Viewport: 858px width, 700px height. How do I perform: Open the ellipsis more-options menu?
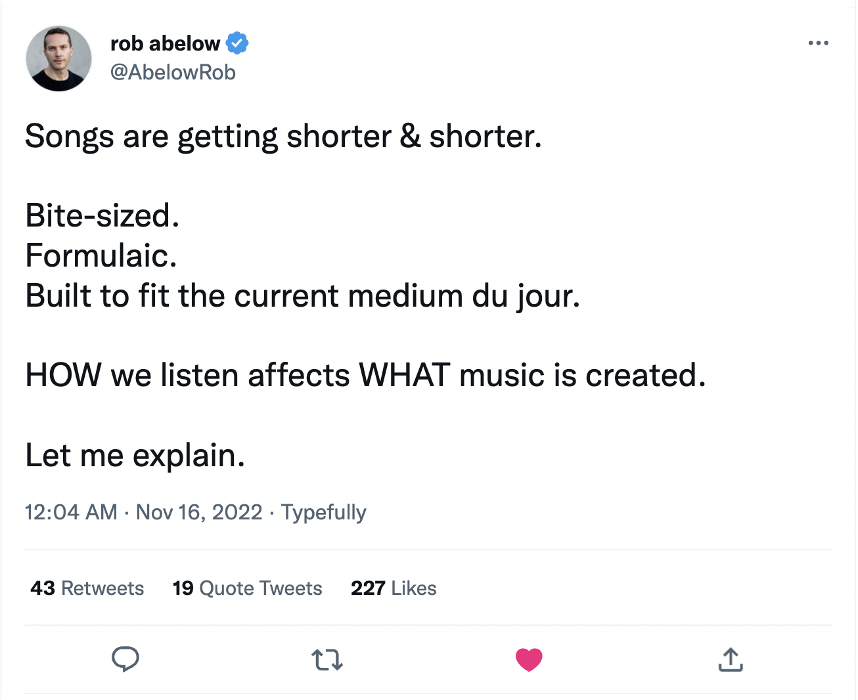(818, 43)
